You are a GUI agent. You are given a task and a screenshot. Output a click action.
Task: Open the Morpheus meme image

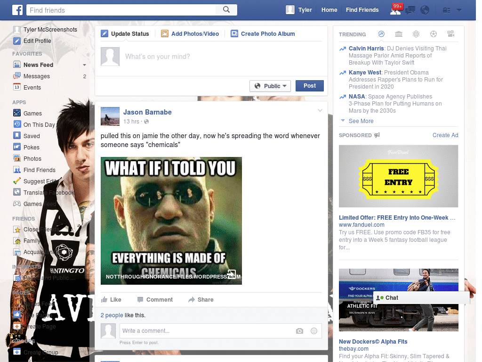point(171,221)
